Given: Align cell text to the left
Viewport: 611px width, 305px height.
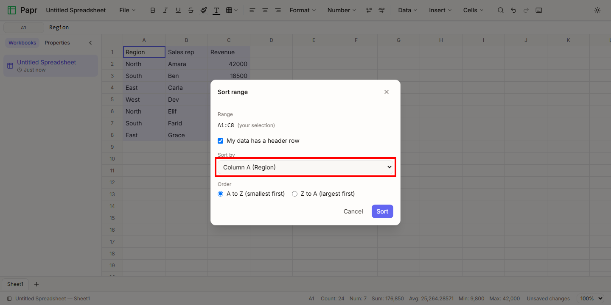Looking at the screenshot, I should click(252, 10).
